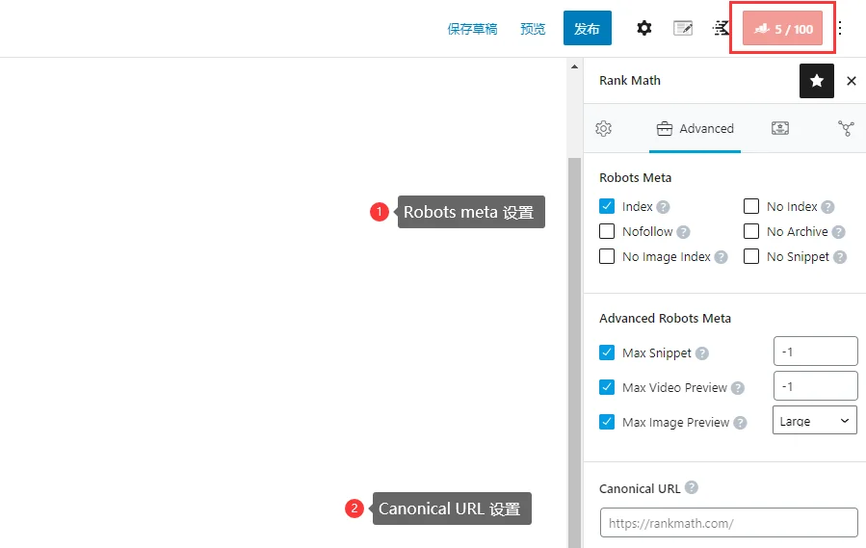Open the Rank Math 5/100 score button
Viewport: 866px width, 548px height.
pos(782,28)
